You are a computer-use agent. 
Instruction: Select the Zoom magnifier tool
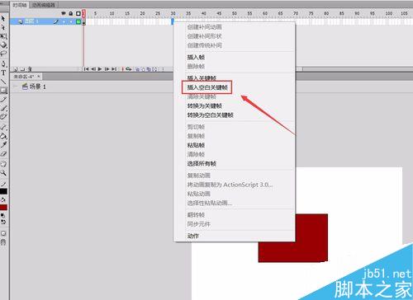point(3,173)
